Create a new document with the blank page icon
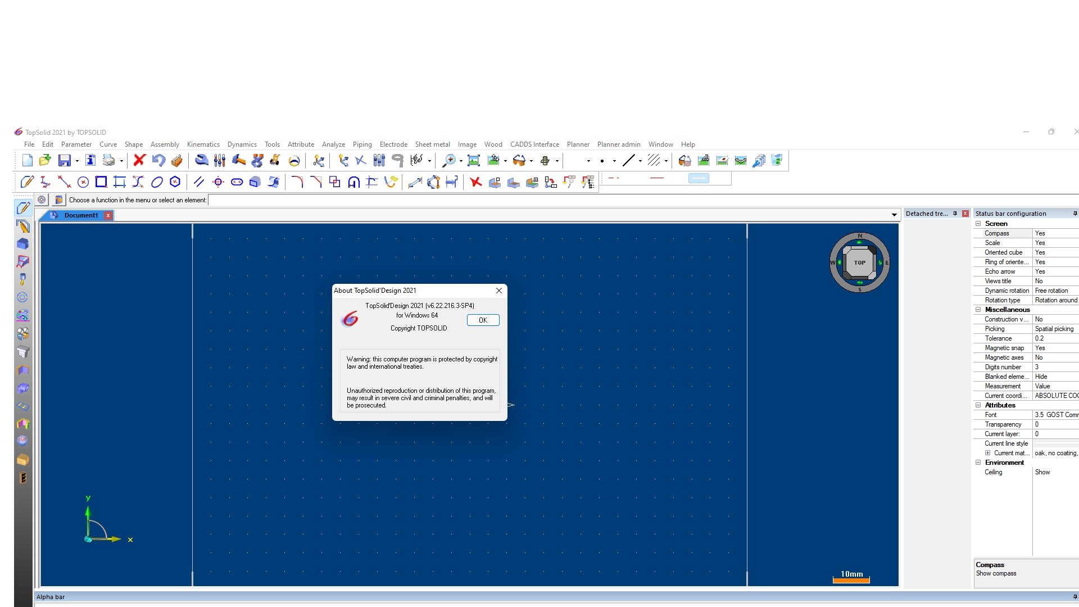The width and height of the screenshot is (1079, 607). [x=27, y=161]
